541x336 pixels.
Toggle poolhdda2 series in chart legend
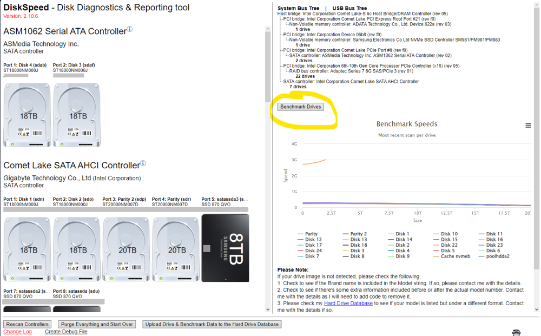click(494, 256)
